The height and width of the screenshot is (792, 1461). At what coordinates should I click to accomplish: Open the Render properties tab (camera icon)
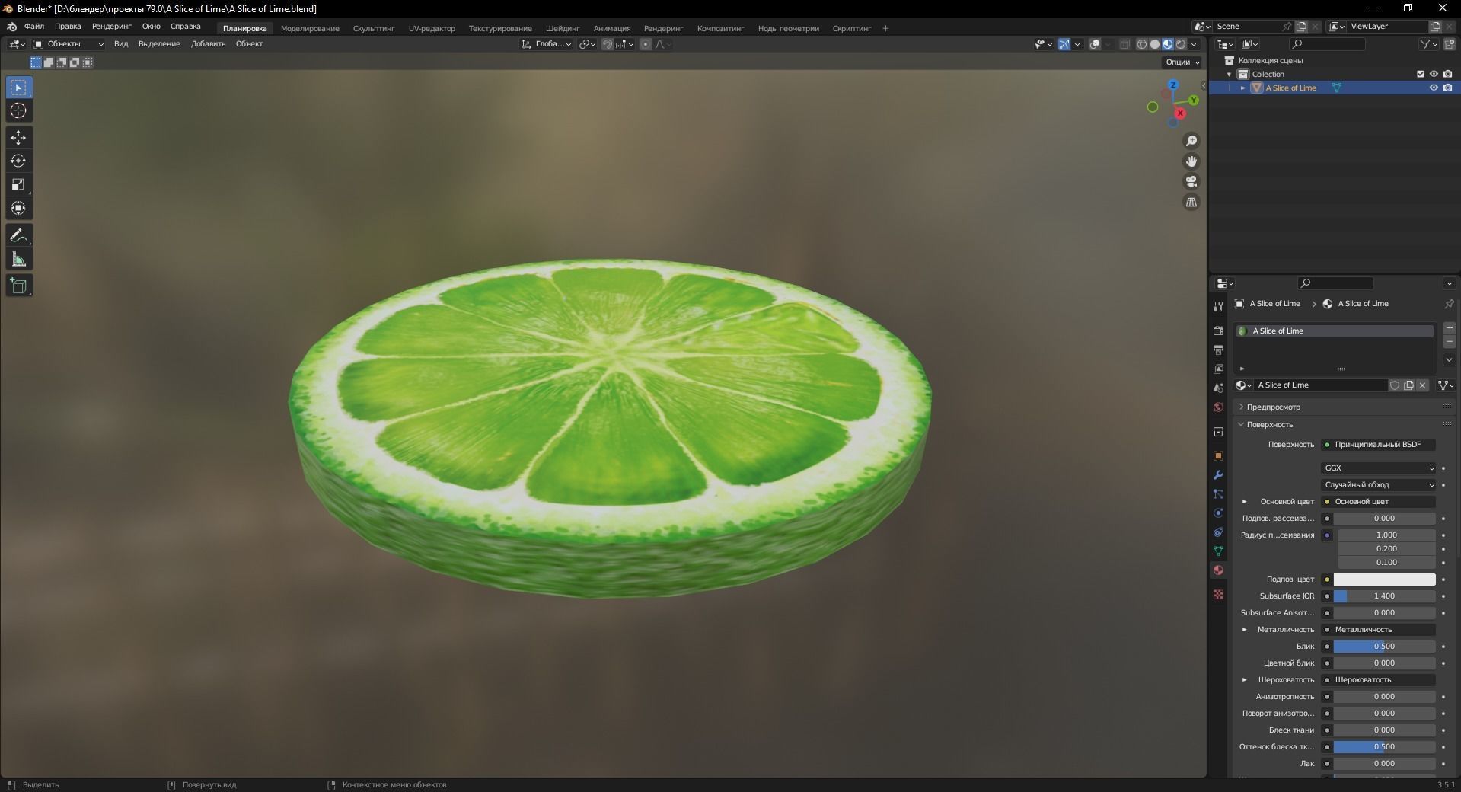(x=1218, y=331)
